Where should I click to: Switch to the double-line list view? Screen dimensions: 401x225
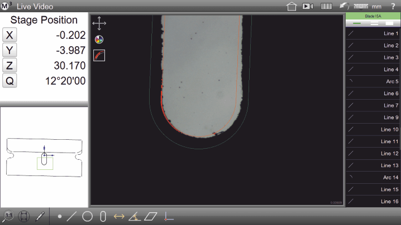[374, 23]
